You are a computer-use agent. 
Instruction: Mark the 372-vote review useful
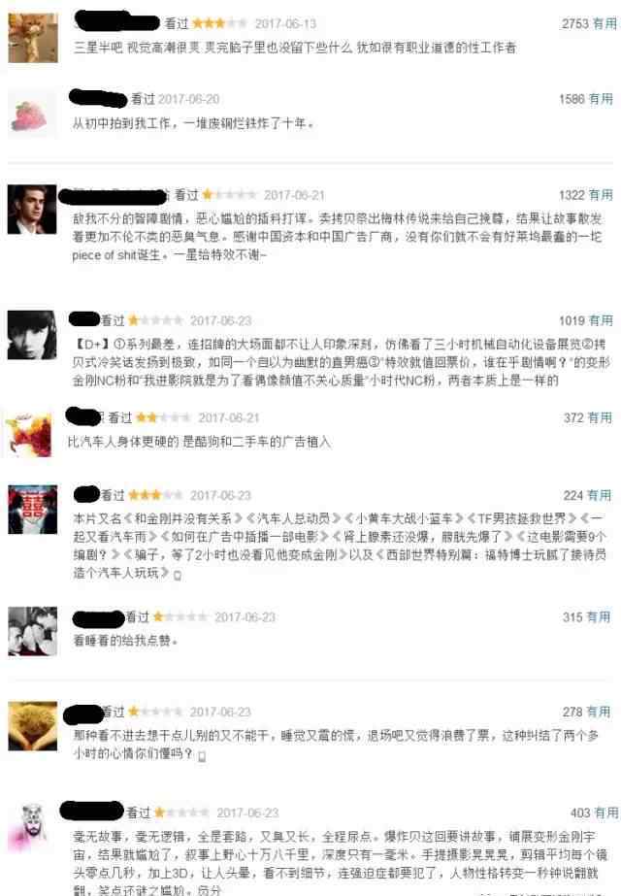tap(600, 417)
